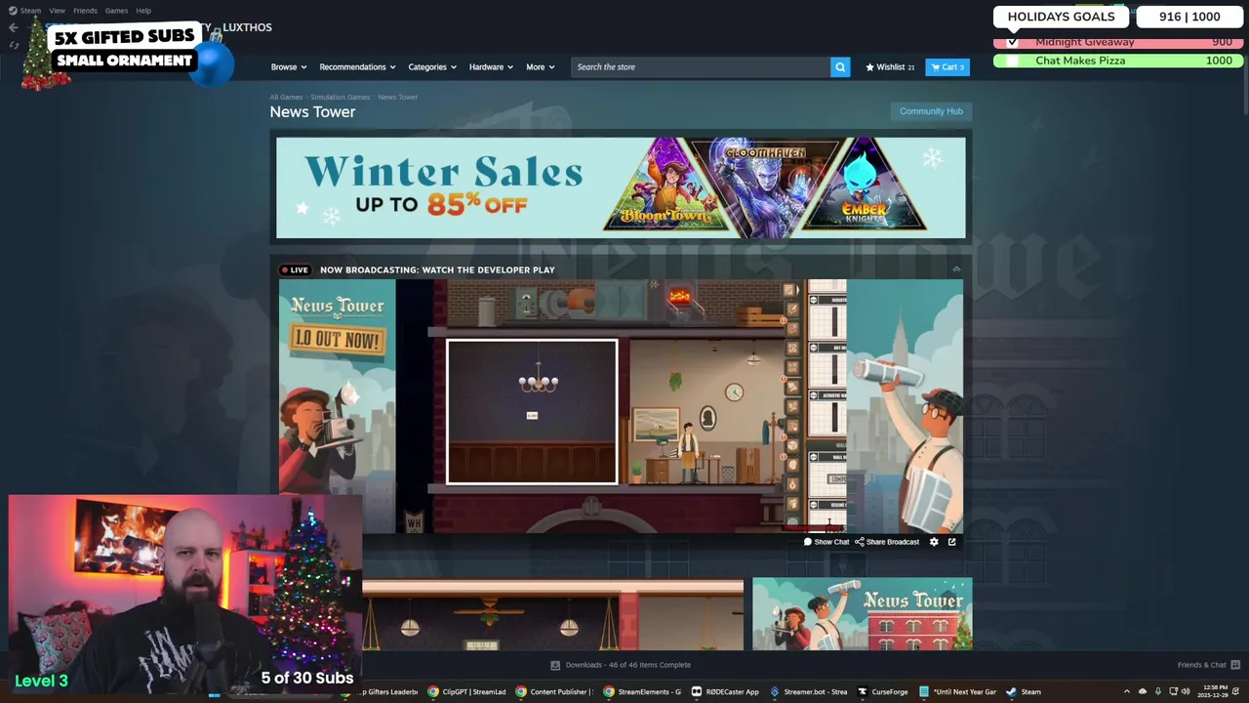Open the Help menu
The height and width of the screenshot is (703, 1249).
tap(143, 11)
